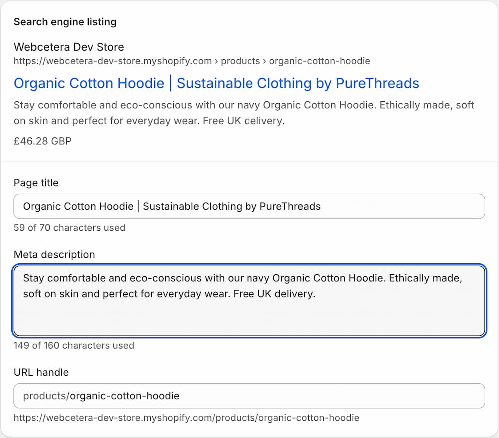499x438 pixels.
Task: Click the '149 of 160 characters used' counter
Action: [x=74, y=345]
